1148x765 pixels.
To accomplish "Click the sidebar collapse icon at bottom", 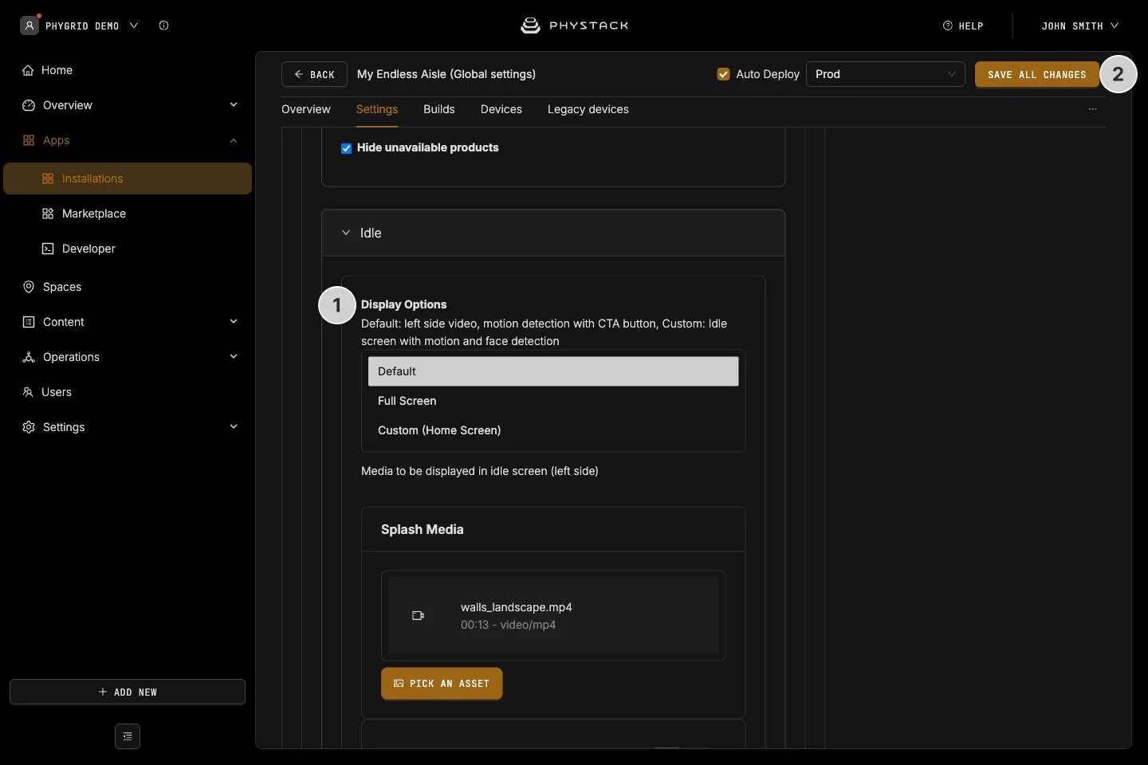I will [128, 736].
